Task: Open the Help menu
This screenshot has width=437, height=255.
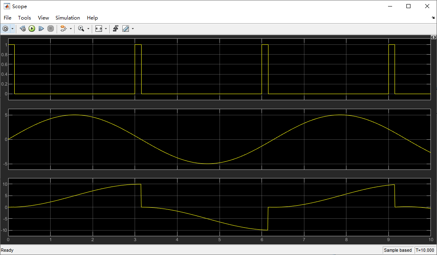Action: 92,18
